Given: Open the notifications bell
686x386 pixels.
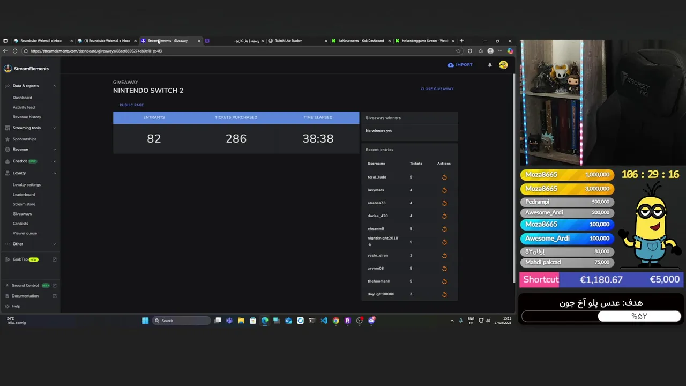Looking at the screenshot, I should tap(490, 65).
